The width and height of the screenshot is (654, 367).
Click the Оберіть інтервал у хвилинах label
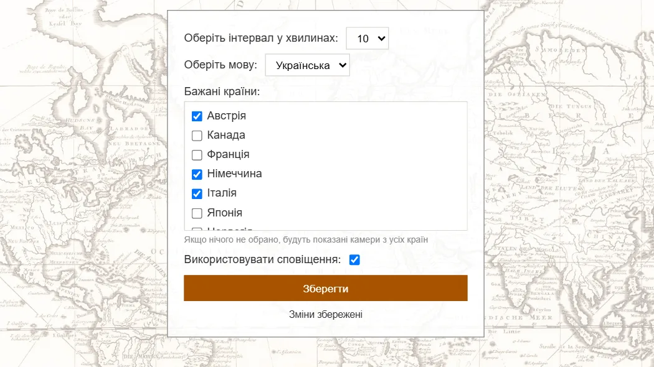(261, 38)
